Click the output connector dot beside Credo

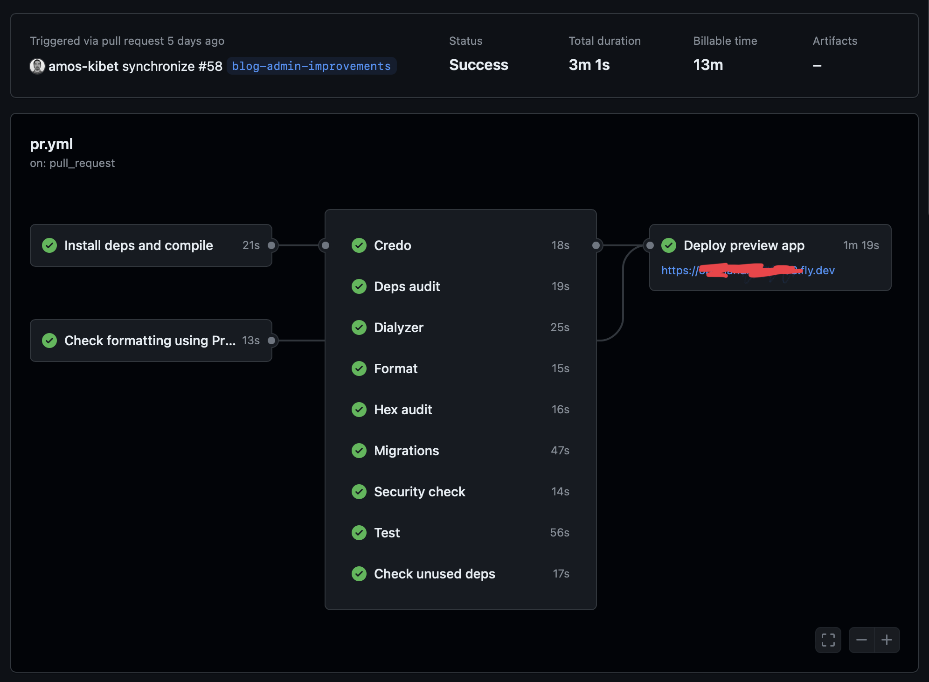596,245
